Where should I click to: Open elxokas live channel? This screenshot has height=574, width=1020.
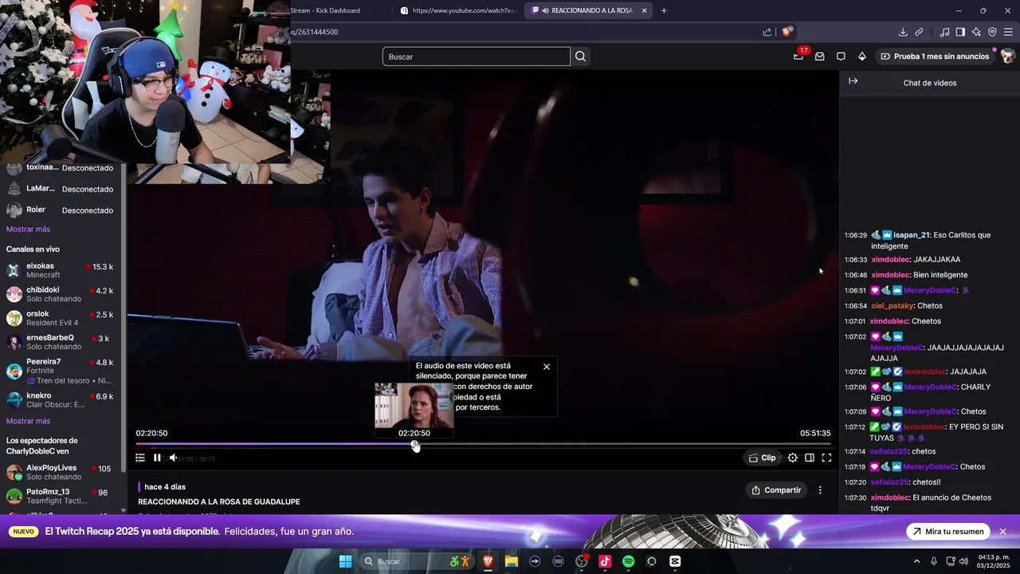[61, 270]
